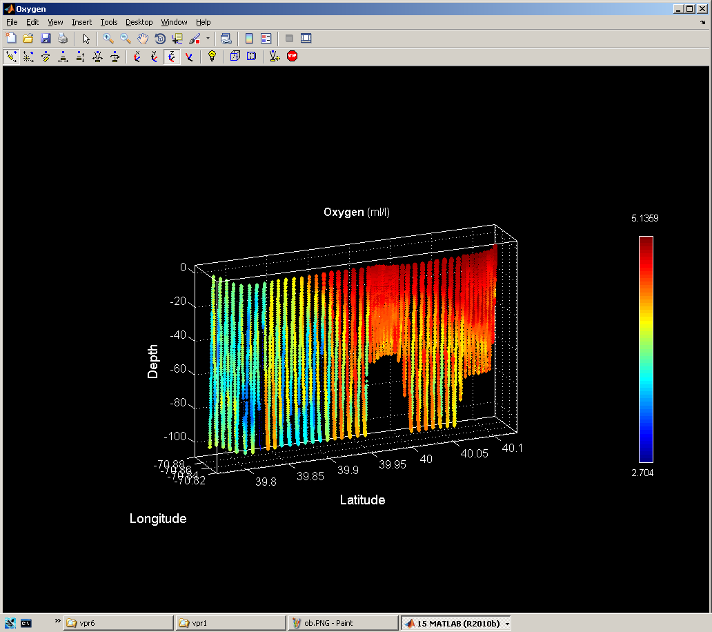This screenshot has height=632, width=712.
Task: Click the New Figure icon
Action: pos(11,39)
